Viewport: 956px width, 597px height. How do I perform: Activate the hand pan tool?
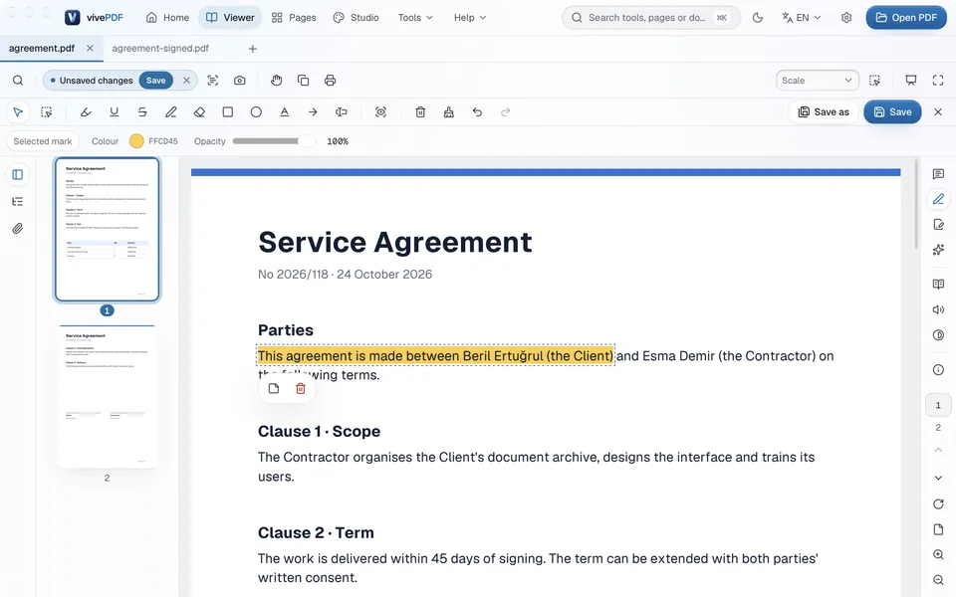[276, 81]
